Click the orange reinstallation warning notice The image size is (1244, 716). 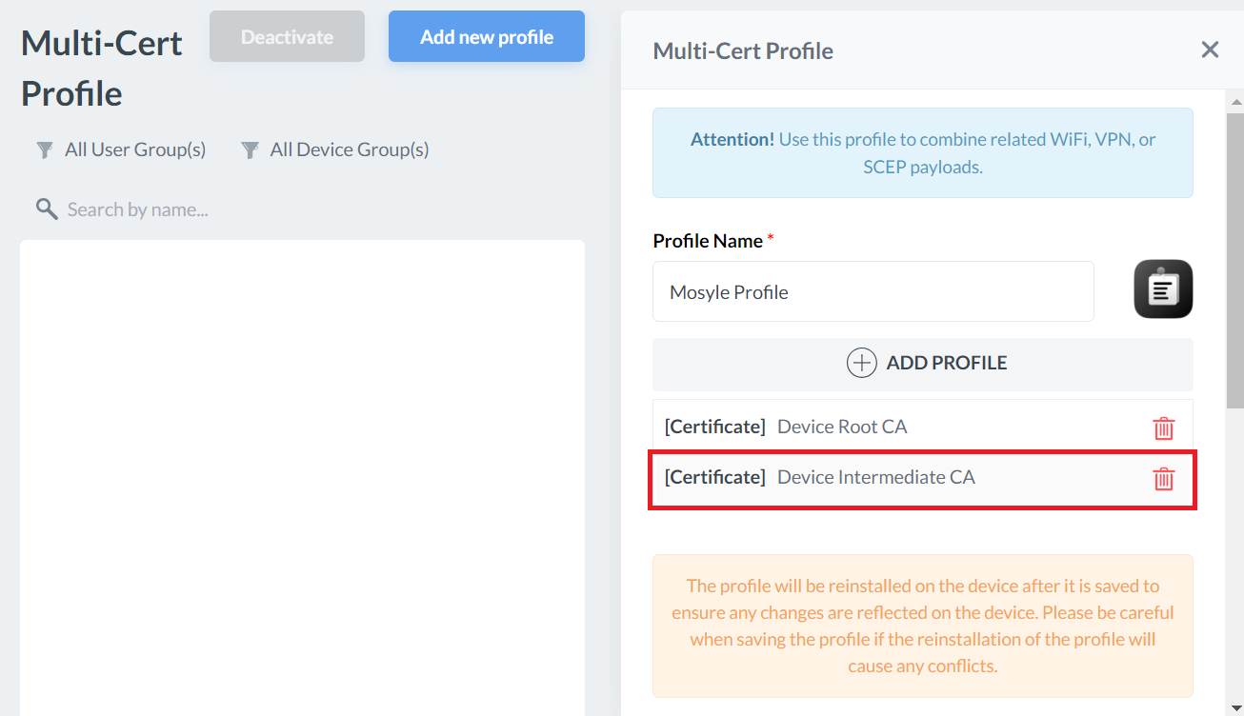click(922, 626)
